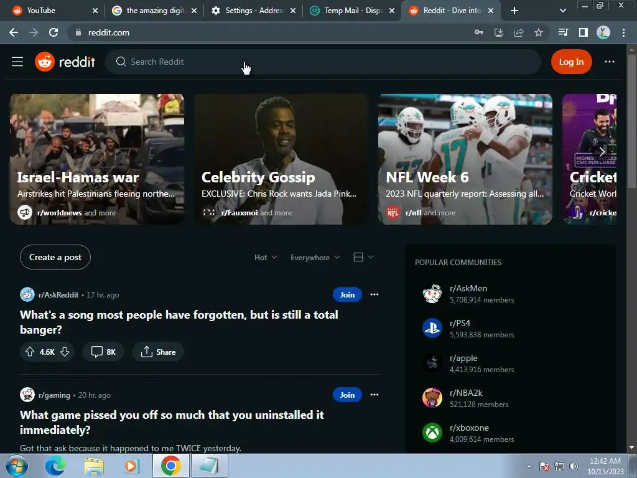Launch Edge from the taskbar
The height and width of the screenshot is (478, 637).
pyautogui.click(x=55, y=466)
